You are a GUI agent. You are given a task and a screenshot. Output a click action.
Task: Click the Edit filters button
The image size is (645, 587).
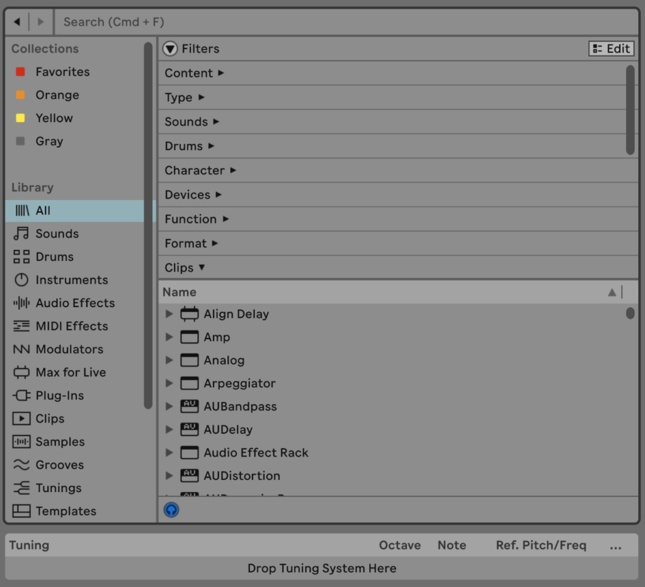coord(611,48)
